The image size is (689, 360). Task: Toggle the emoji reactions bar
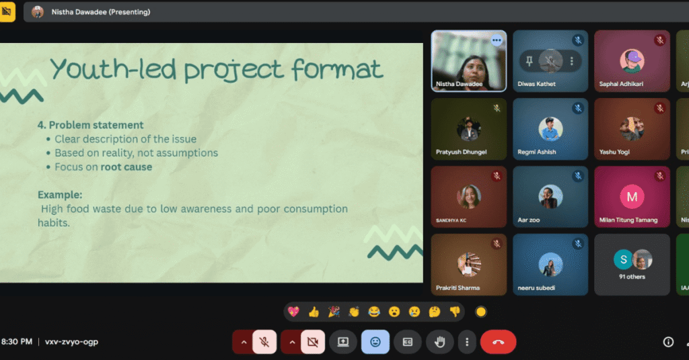pos(375,342)
